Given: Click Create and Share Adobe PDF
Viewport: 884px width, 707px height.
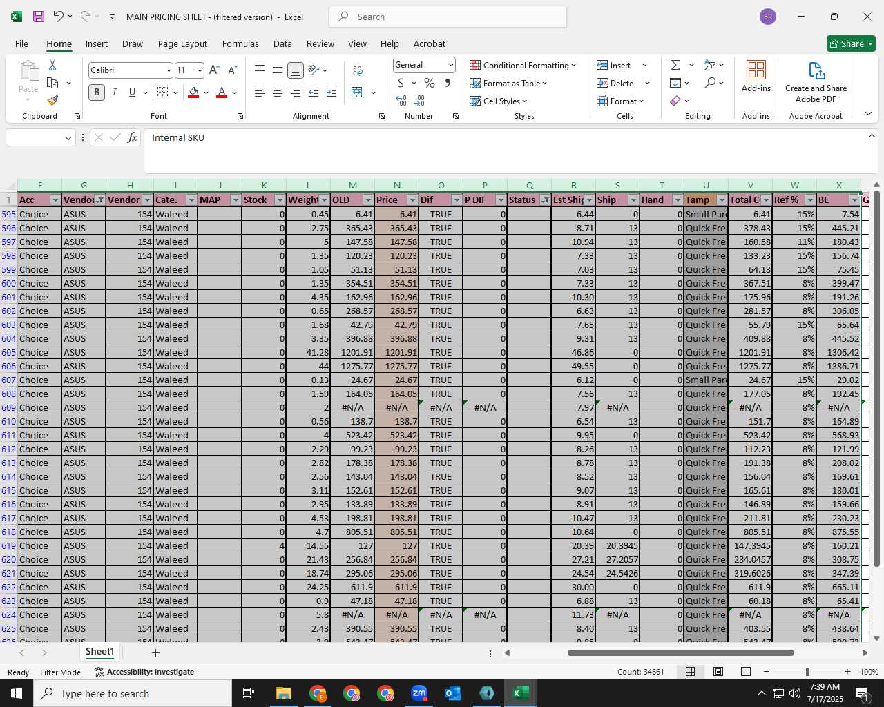Looking at the screenshot, I should [816, 82].
